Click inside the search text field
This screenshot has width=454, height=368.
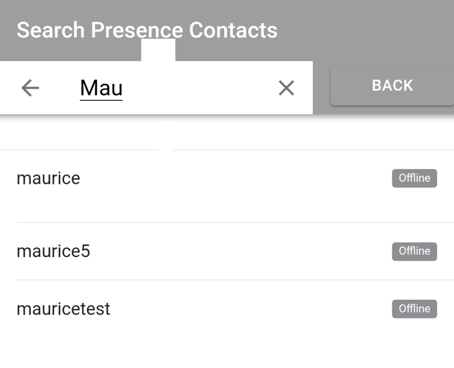177,87
